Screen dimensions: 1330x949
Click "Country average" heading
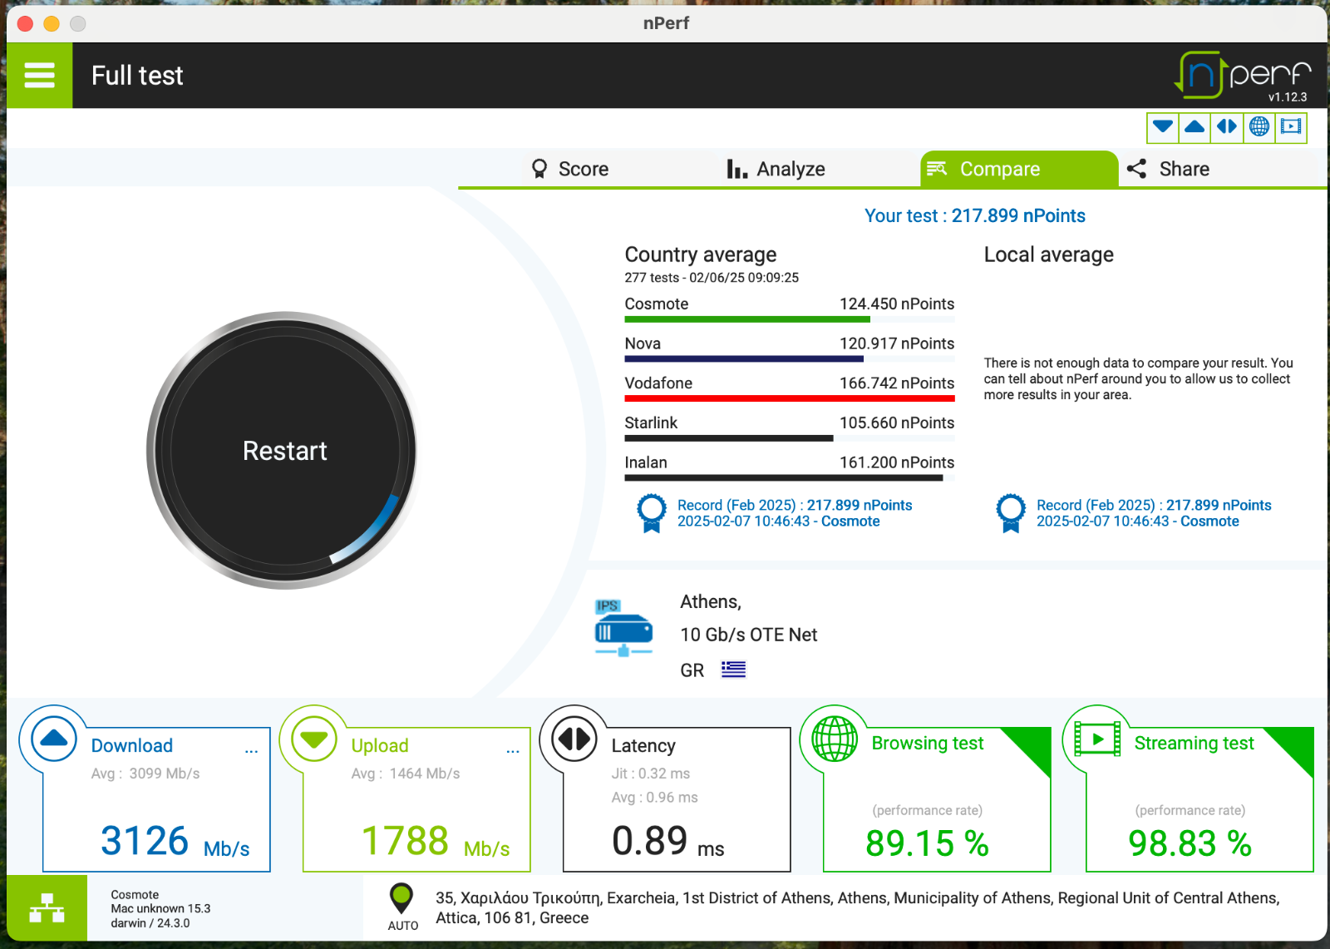point(701,255)
